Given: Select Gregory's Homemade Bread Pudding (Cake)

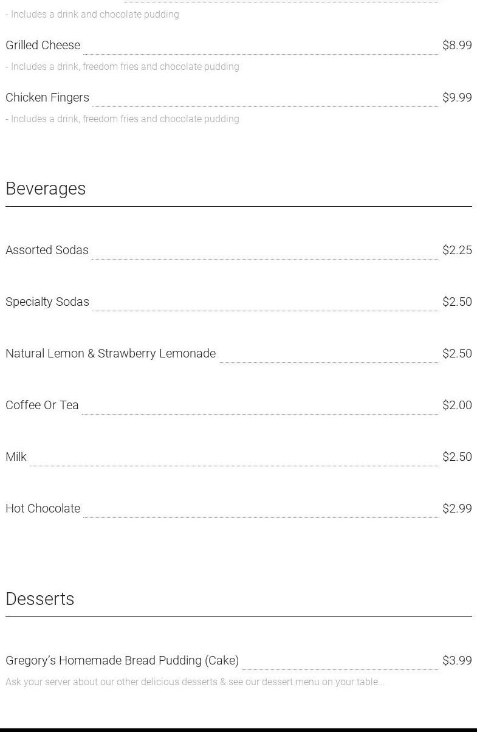Looking at the screenshot, I should [122, 660].
